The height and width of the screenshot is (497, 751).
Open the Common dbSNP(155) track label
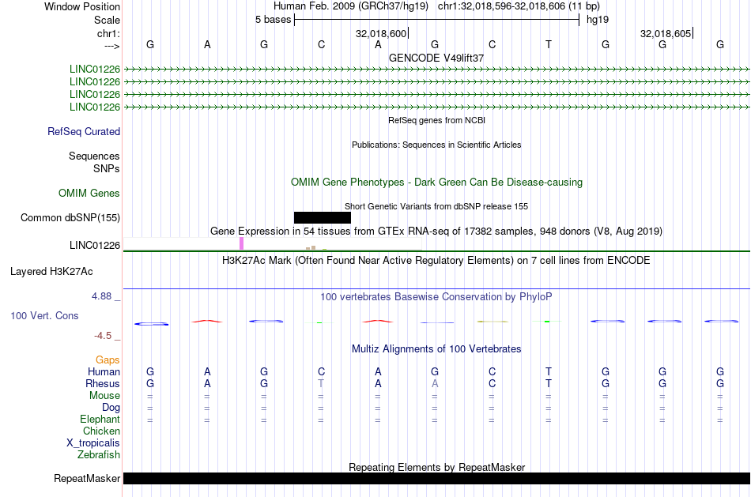(70, 218)
